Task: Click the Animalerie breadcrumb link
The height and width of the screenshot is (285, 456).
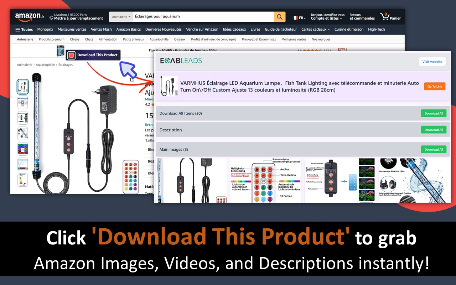Action: click(x=25, y=65)
